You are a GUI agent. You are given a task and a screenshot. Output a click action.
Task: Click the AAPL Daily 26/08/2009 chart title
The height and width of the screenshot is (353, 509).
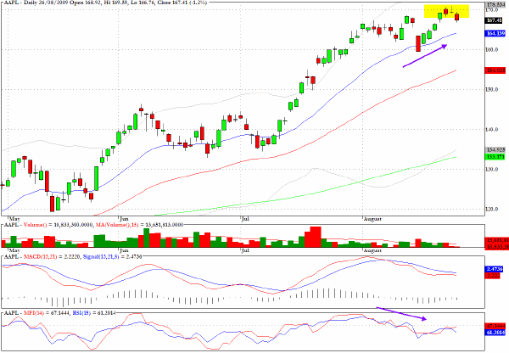103,3
